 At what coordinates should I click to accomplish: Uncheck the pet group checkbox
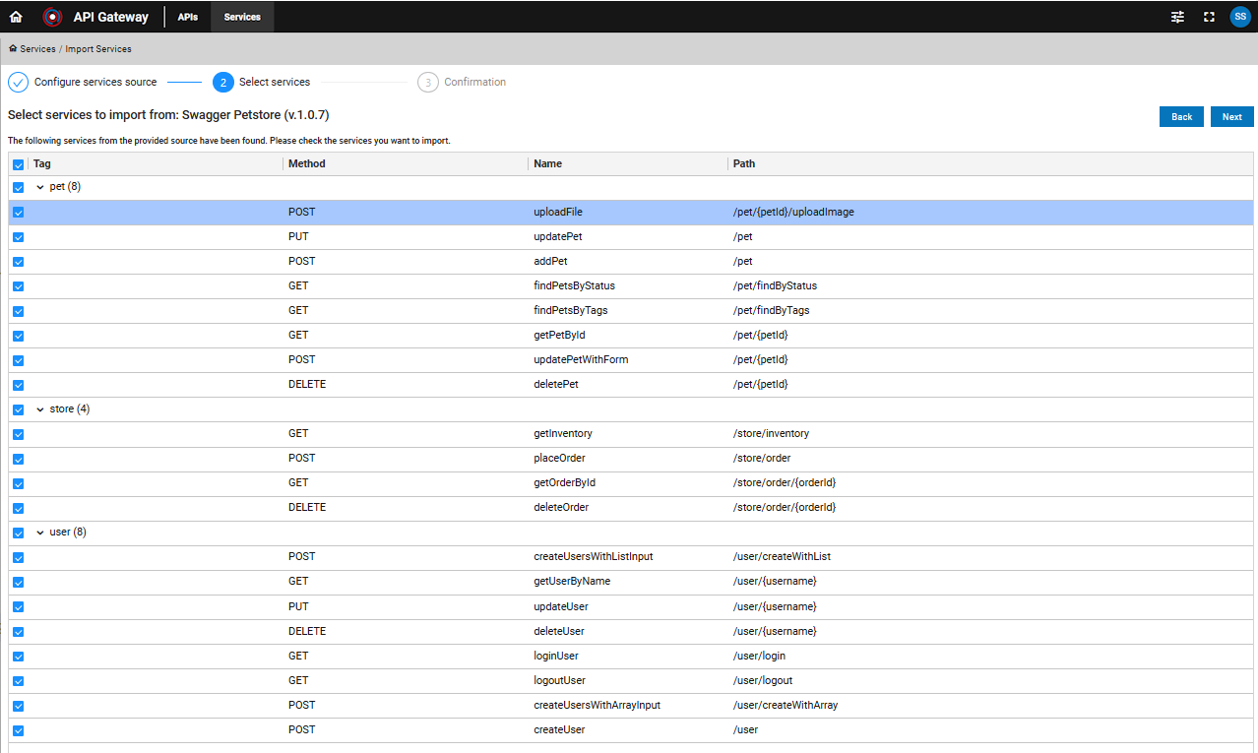(x=18, y=187)
